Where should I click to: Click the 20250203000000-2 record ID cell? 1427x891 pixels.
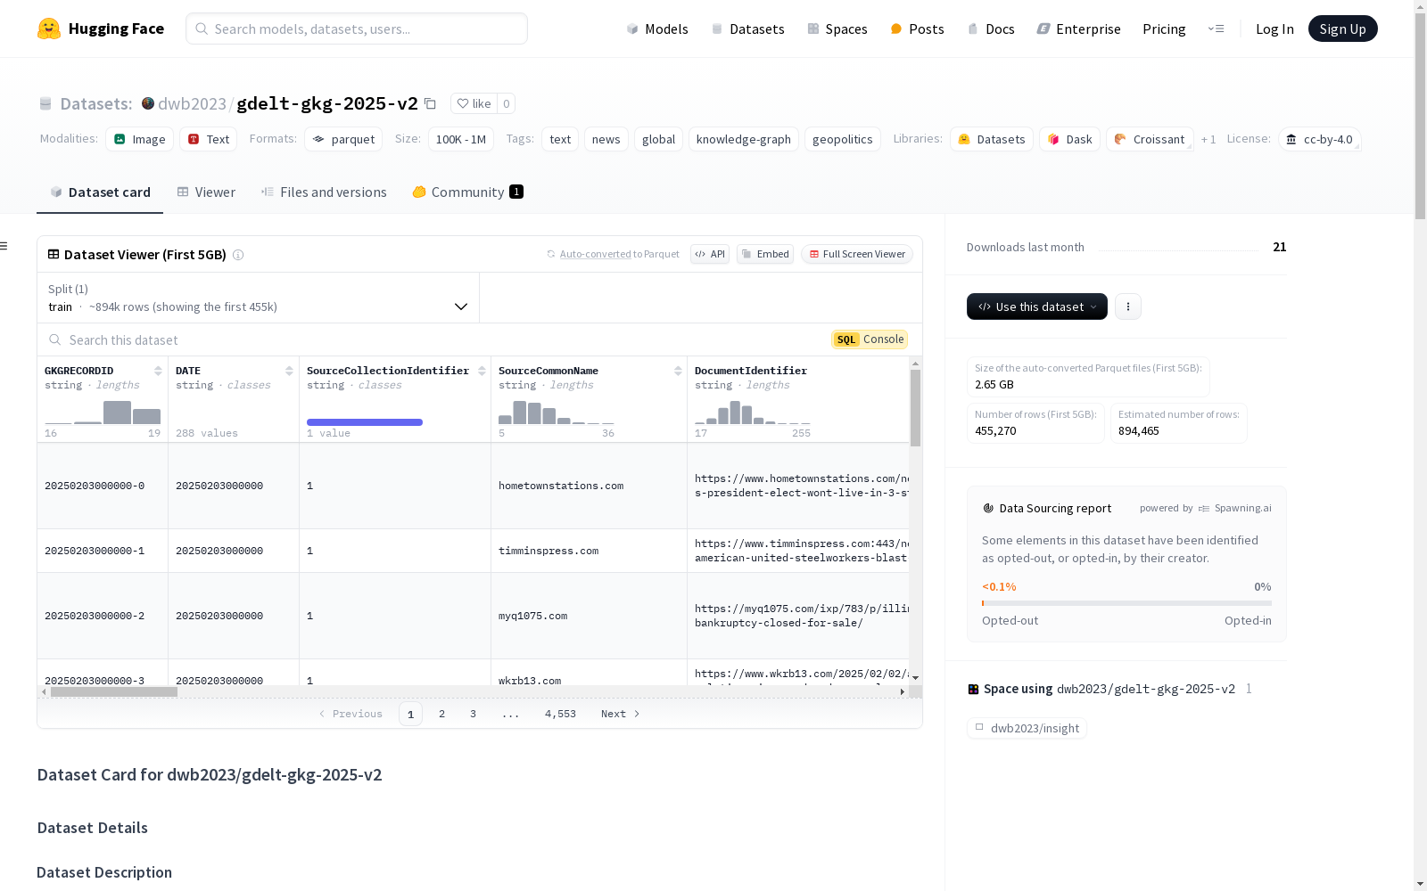[x=103, y=616]
